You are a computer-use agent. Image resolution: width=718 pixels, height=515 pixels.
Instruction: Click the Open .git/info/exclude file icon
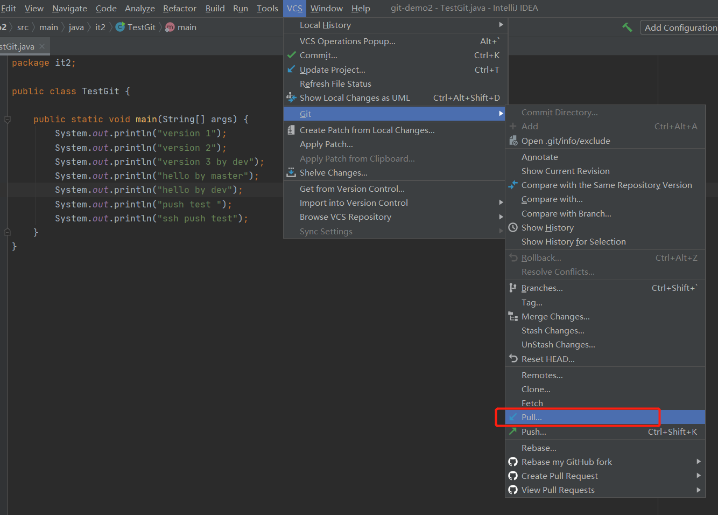pos(513,141)
